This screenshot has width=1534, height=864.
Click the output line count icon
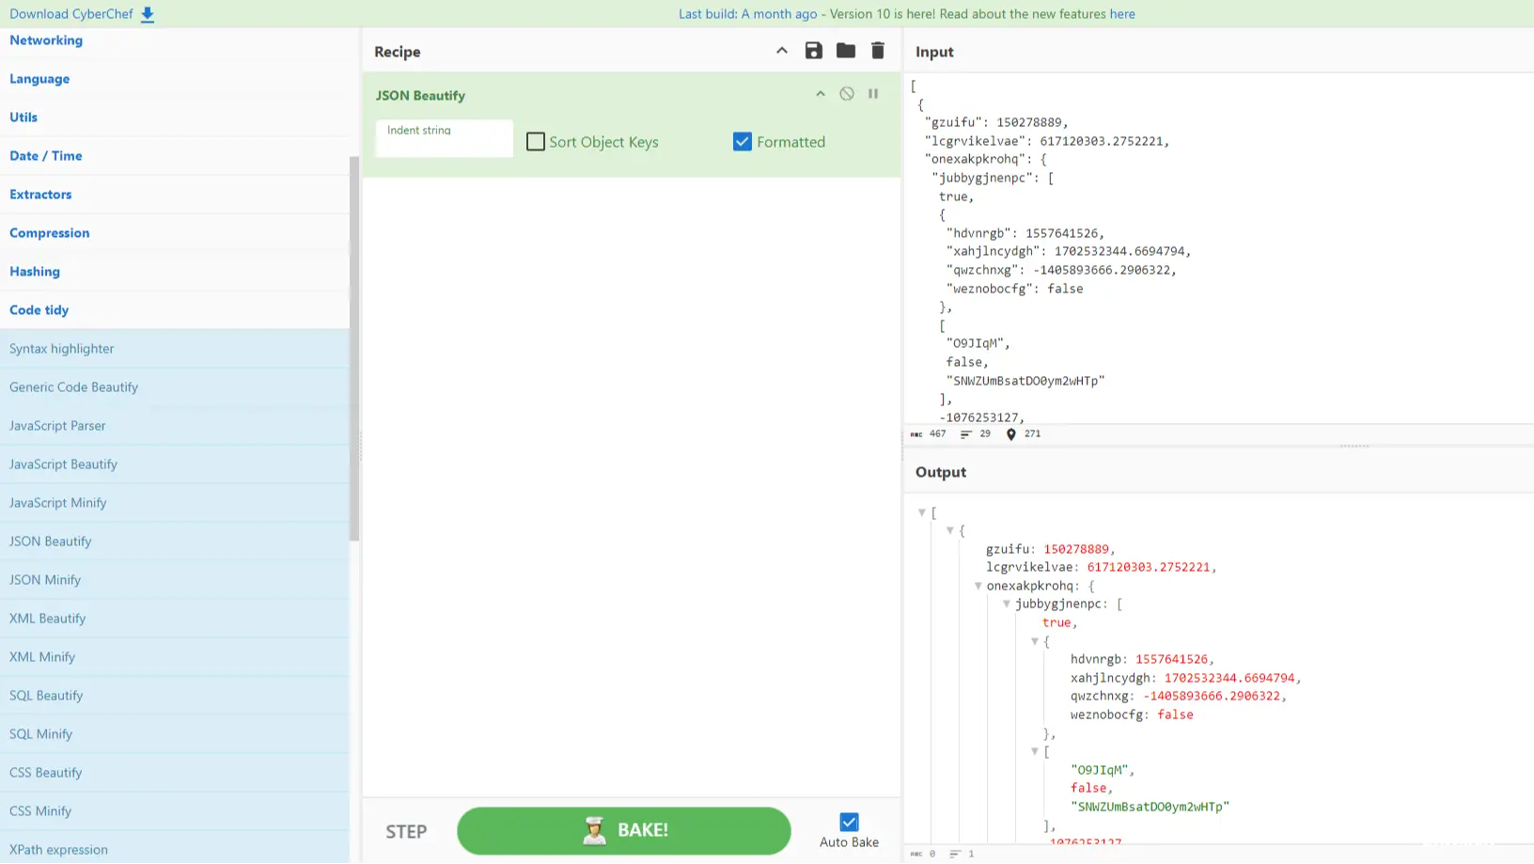pyautogui.click(x=955, y=855)
